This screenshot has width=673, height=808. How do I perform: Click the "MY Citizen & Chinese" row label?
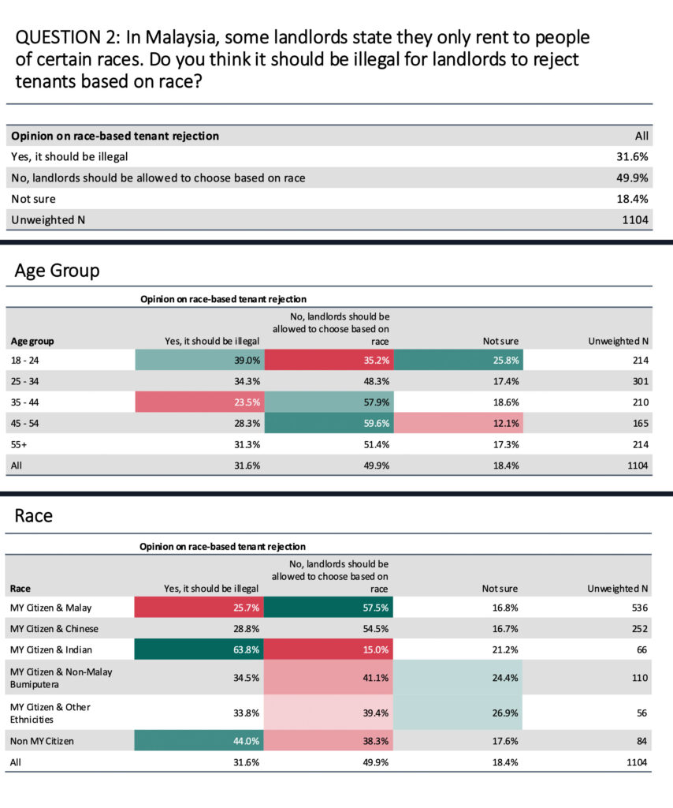[x=54, y=629]
